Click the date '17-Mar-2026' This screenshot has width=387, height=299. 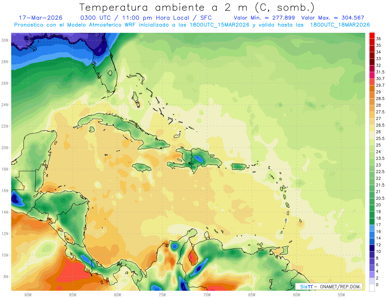[41, 18]
